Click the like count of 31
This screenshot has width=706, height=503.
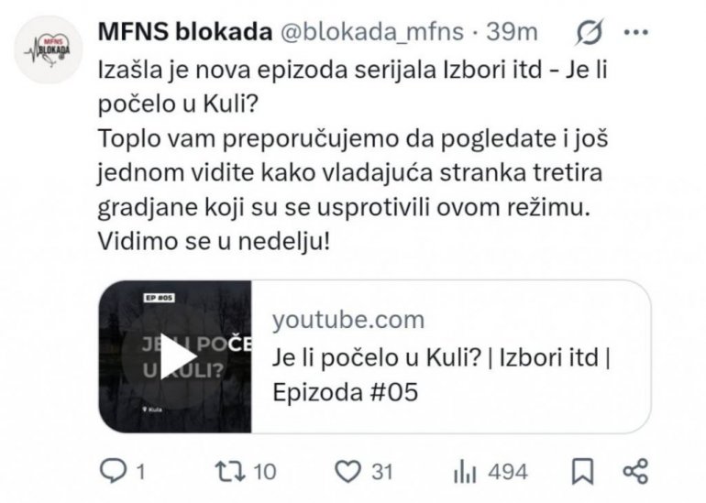tap(381, 472)
